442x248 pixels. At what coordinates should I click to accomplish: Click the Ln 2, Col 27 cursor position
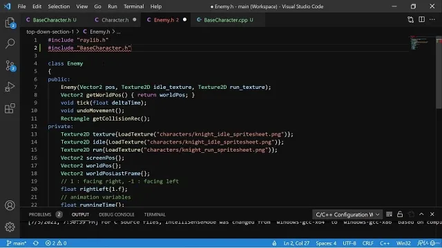point(296,243)
